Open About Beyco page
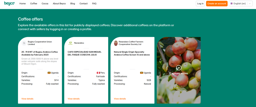 click(59, 3)
